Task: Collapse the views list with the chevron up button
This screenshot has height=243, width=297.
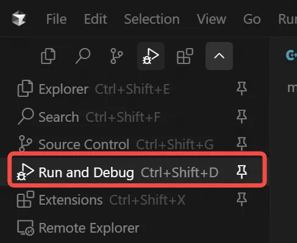Action: coord(219,56)
